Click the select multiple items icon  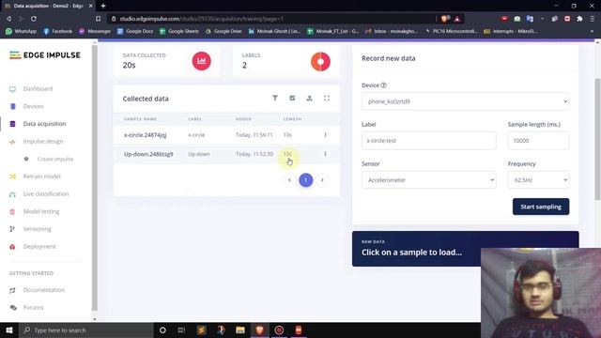point(292,98)
